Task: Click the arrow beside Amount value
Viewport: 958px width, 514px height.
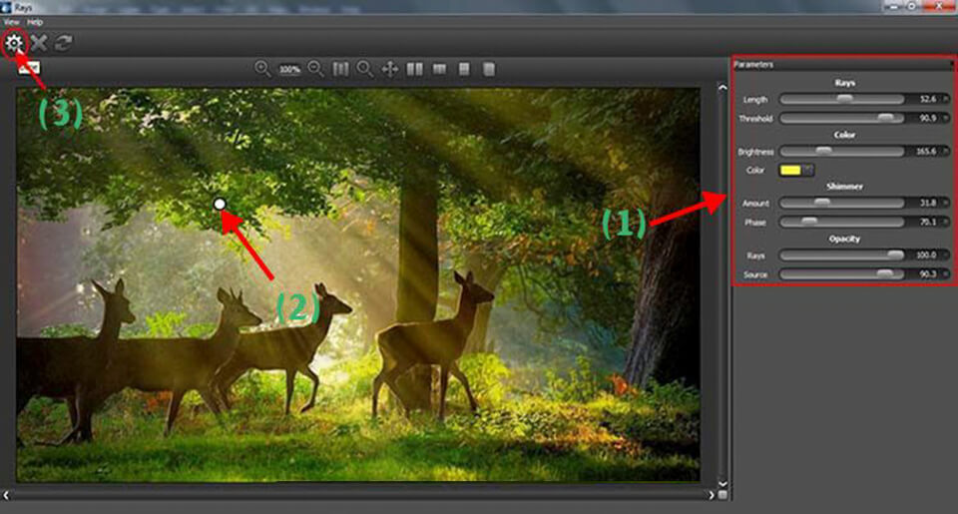Action: (946, 203)
